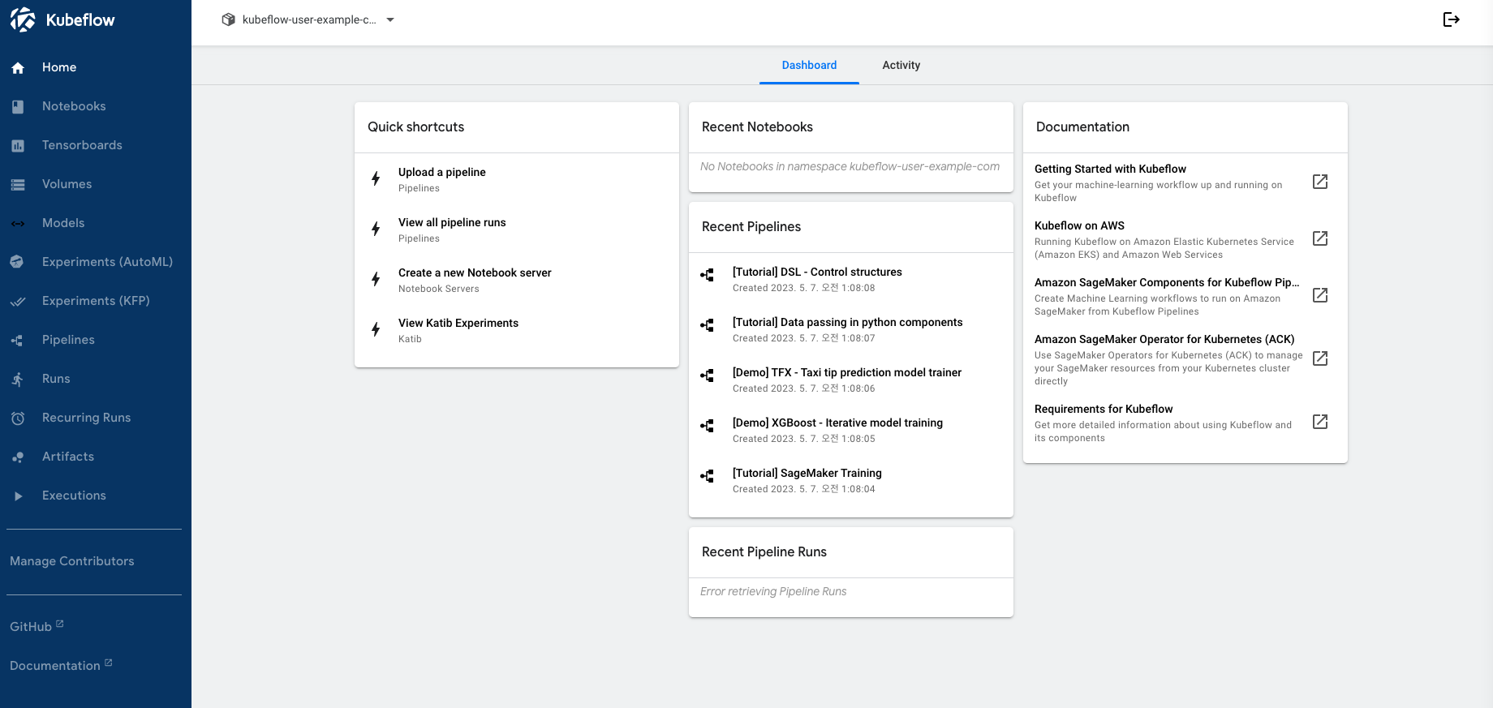Click lightning icon beside Upload a pipeline

376,178
